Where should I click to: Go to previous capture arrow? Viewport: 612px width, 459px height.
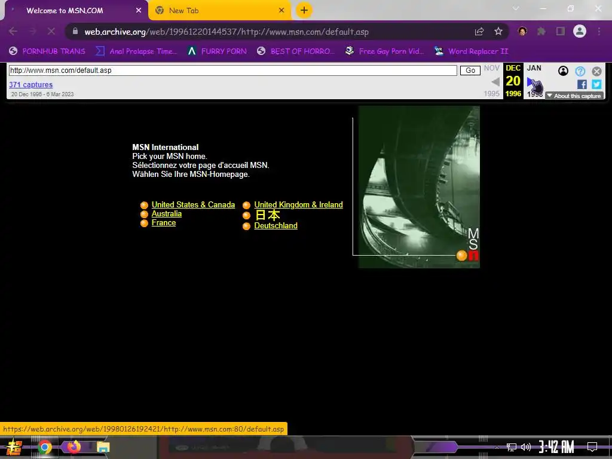point(495,81)
